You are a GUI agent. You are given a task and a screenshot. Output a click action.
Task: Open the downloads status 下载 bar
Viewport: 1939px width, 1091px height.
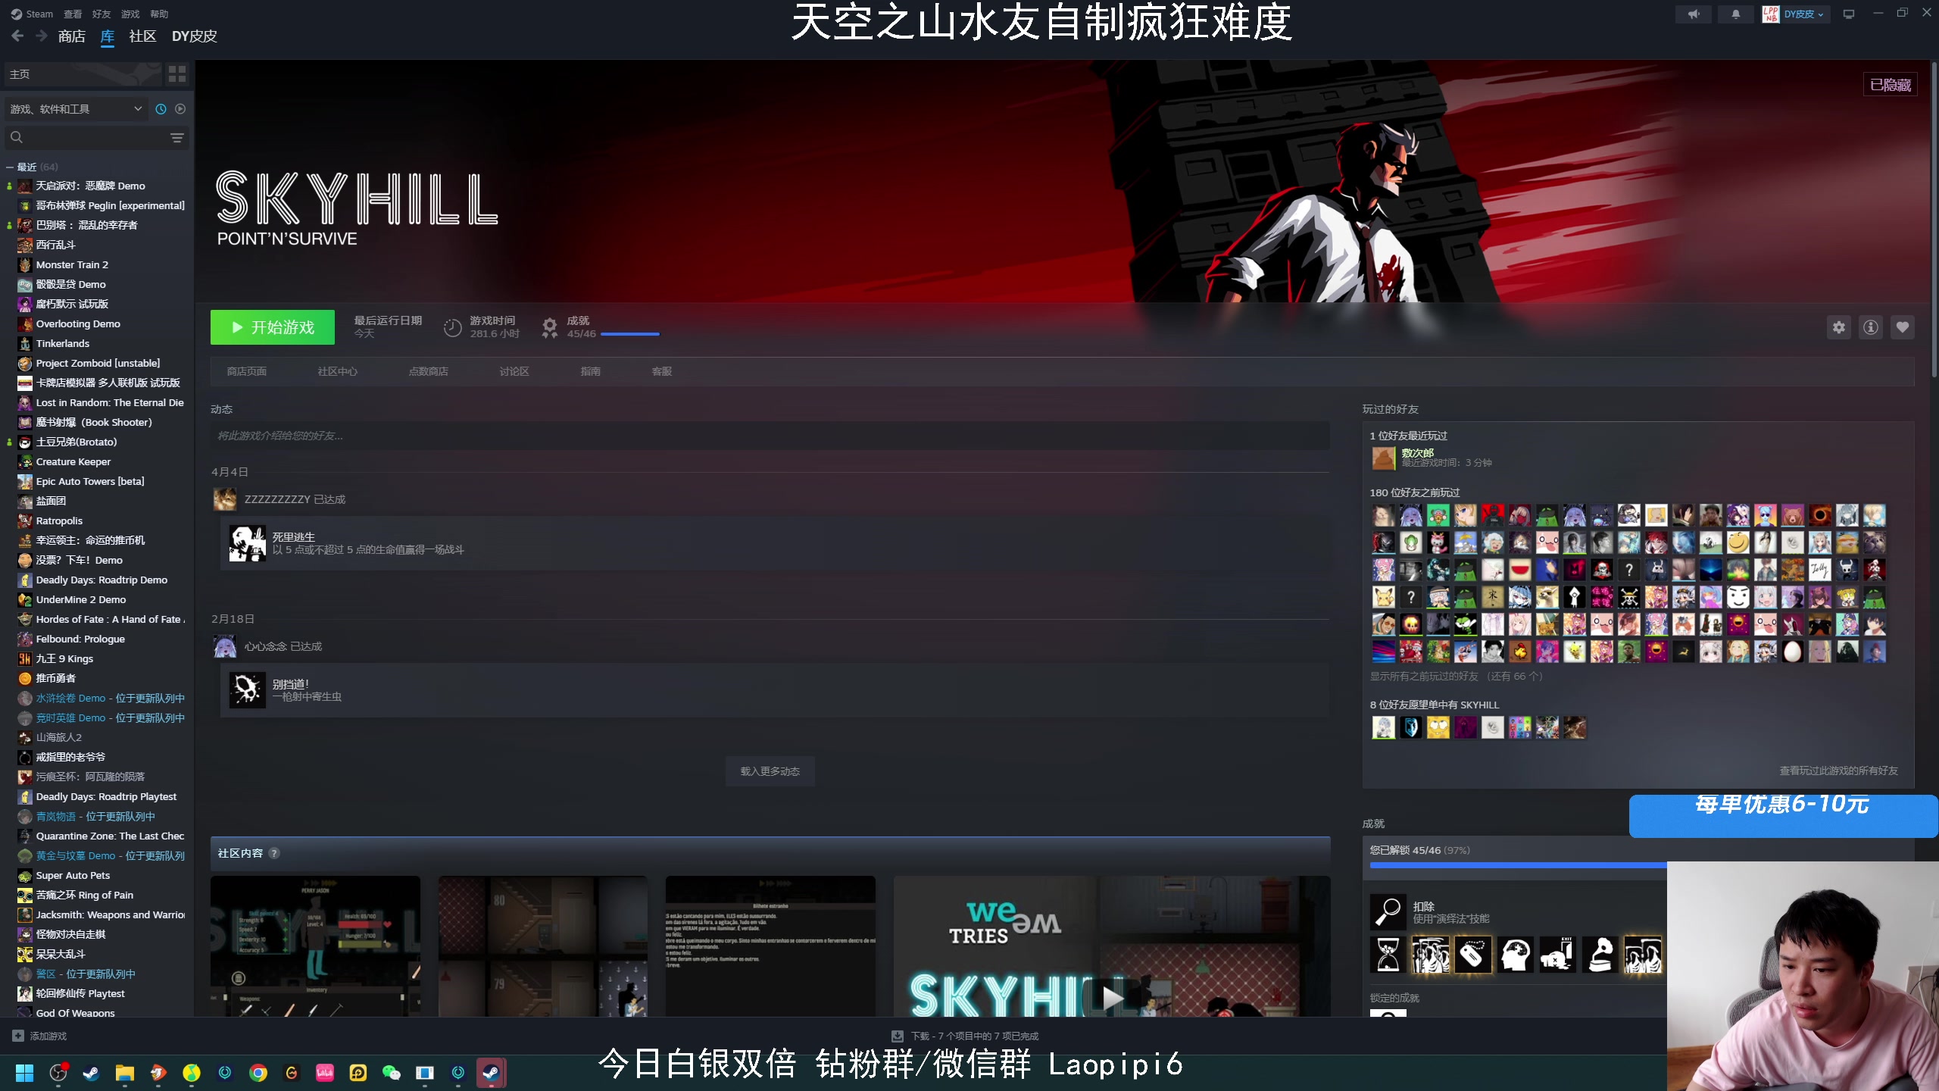[x=965, y=1036]
